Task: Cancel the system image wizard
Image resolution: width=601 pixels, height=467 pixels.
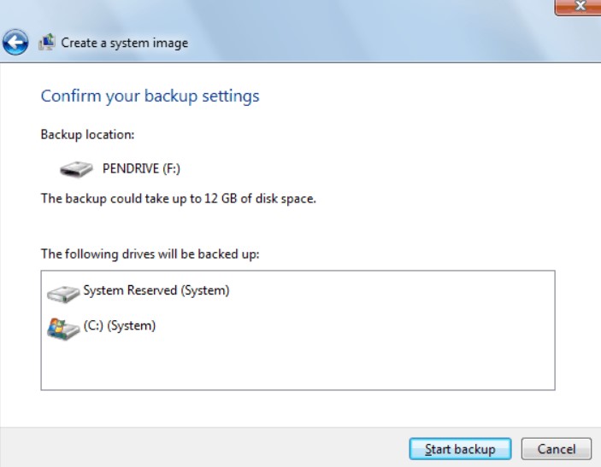Action: (x=557, y=449)
